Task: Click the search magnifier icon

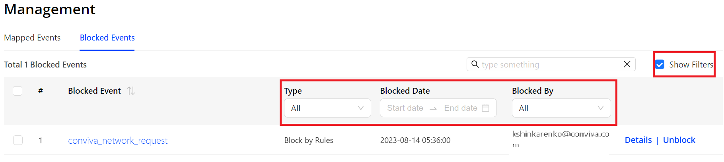Action: 475,64
